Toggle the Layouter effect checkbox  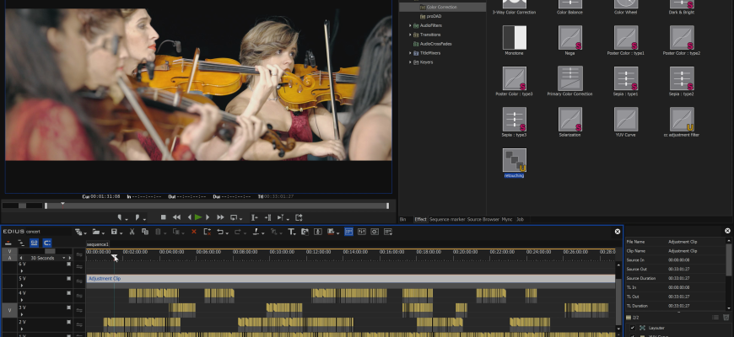click(x=633, y=328)
